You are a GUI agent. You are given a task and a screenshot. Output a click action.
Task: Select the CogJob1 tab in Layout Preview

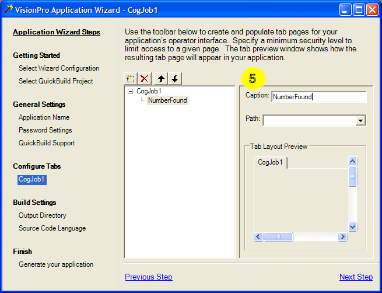(270, 162)
